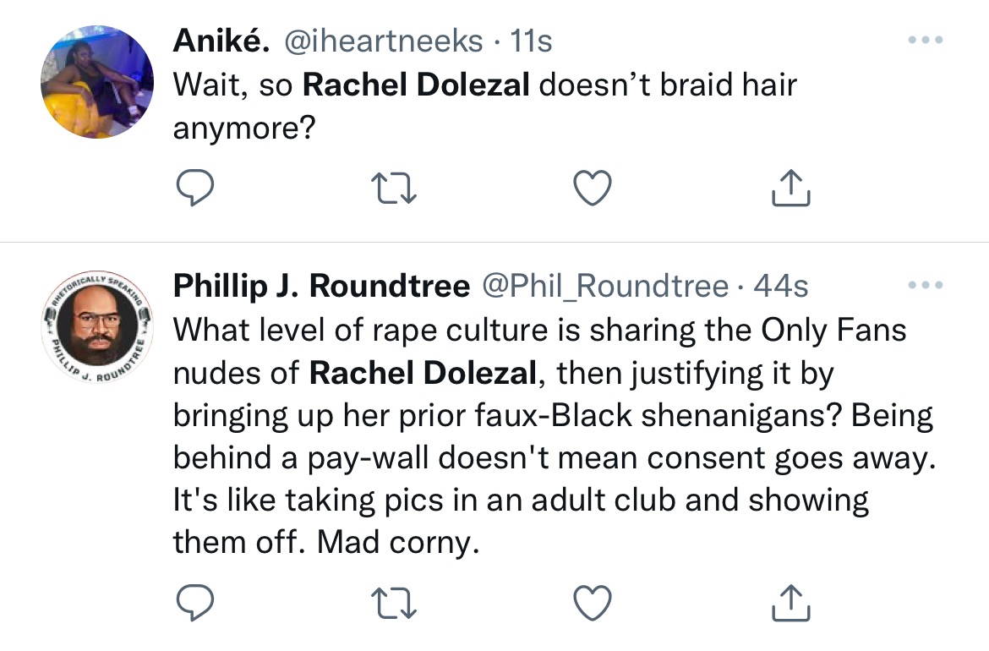The width and height of the screenshot is (989, 651).
Task: Open sharing options for Phillip's tweet
Action: coord(790,603)
